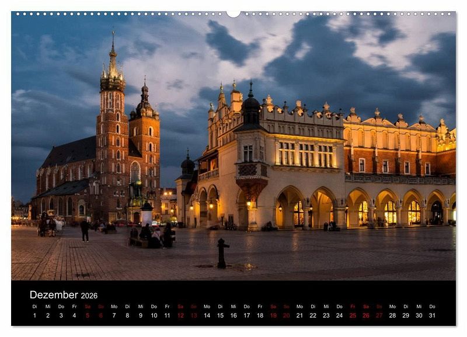
Task: Select the red date 6
Action: 100,315
